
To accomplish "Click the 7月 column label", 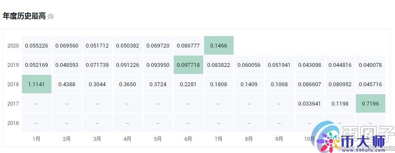I will point(219,139).
